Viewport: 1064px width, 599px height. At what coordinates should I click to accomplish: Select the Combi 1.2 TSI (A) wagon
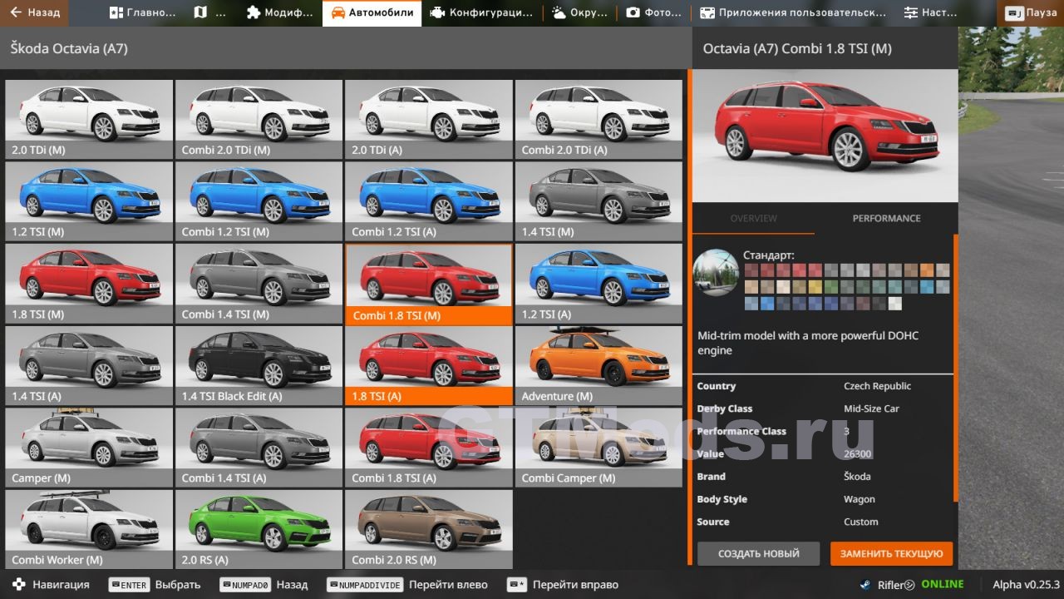tap(428, 200)
